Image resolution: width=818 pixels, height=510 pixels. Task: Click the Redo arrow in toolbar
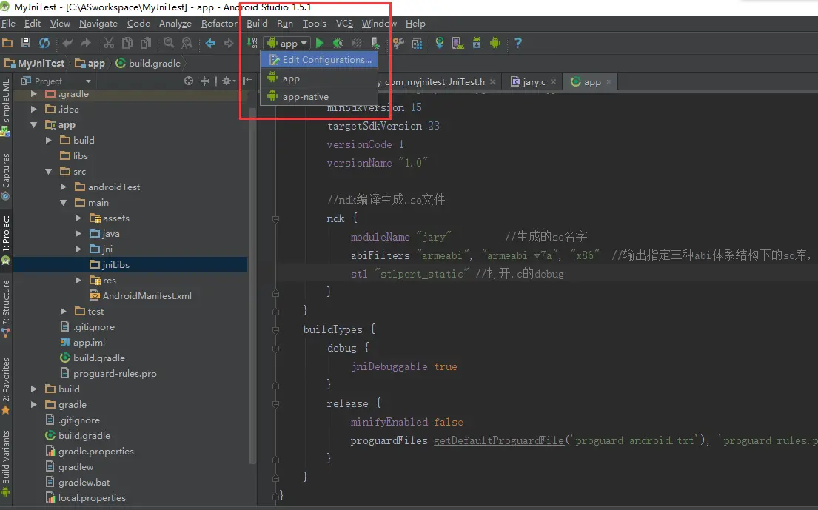click(x=86, y=43)
